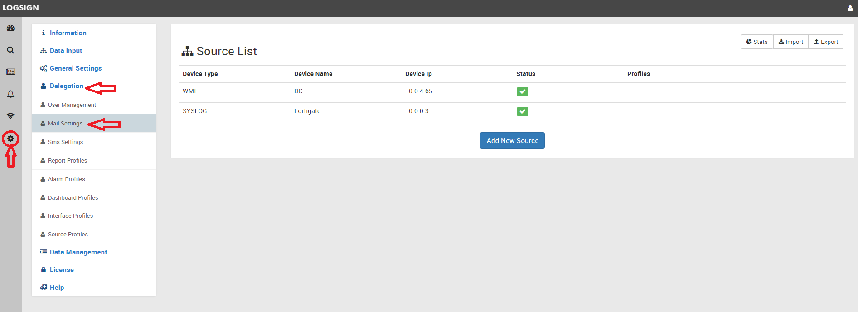Click the Status column header
858x312 pixels.
(526, 74)
